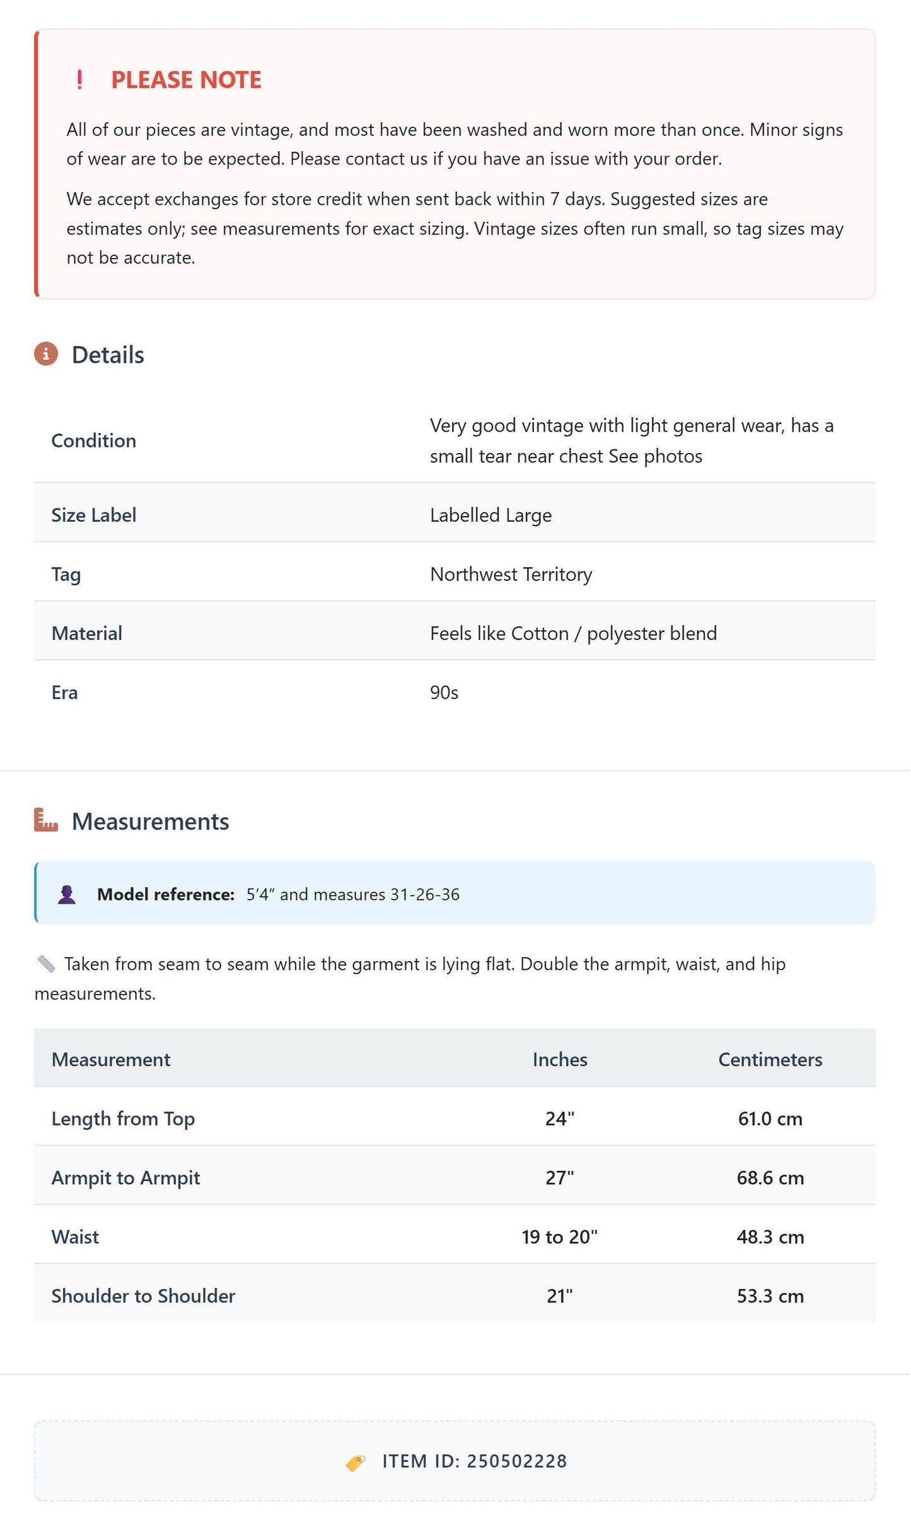Click the Details section heading
The image size is (911, 1530).
point(108,355)
